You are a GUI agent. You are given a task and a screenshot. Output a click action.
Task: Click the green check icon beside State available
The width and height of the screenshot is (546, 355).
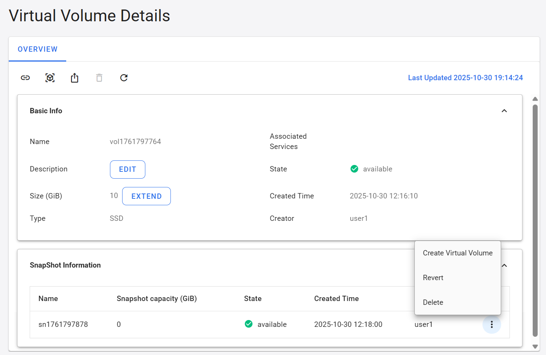click(x=354, y=169)
